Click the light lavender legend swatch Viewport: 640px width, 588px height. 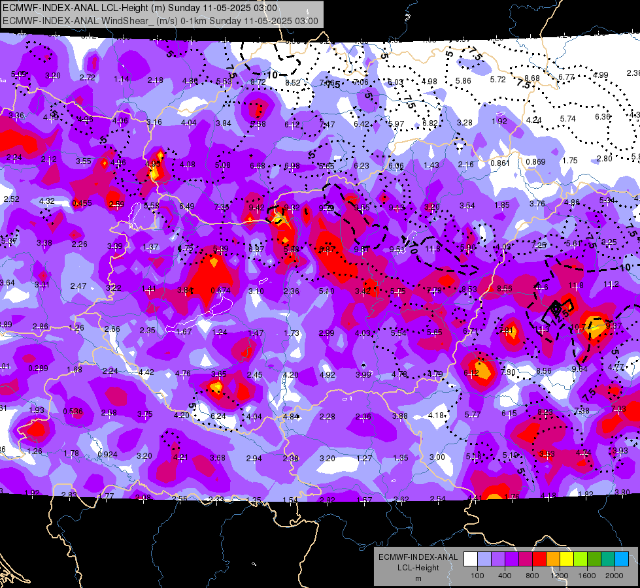tap(484, 559)
